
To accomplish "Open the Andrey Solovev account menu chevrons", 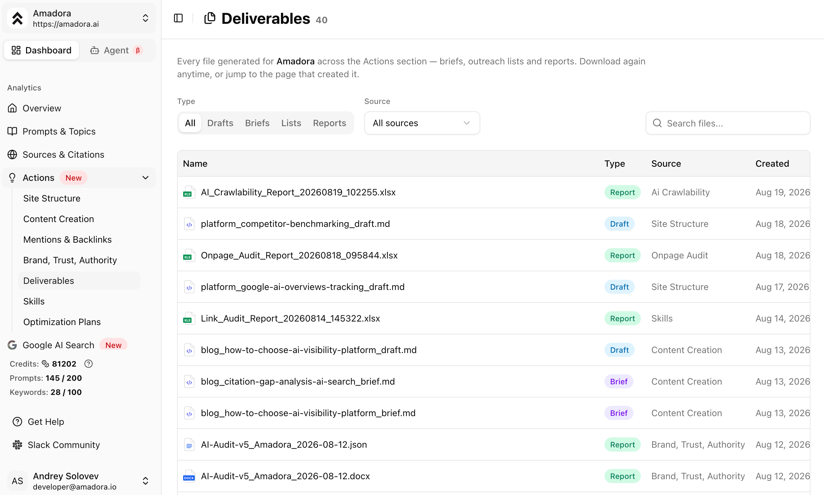I will [x=145, y=481].
